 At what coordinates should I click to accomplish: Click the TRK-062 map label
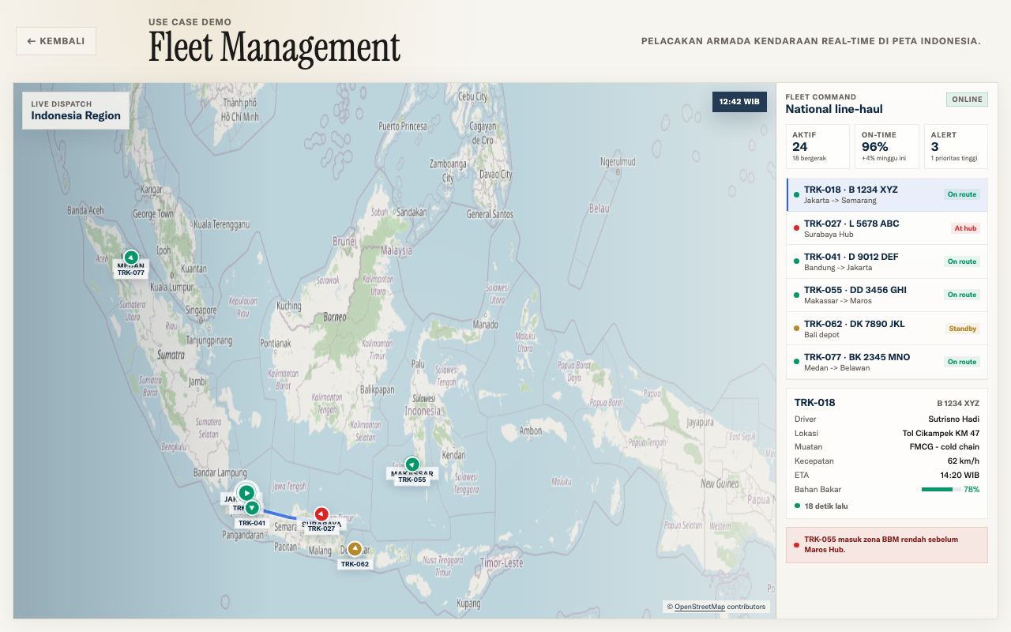[355, 564]
